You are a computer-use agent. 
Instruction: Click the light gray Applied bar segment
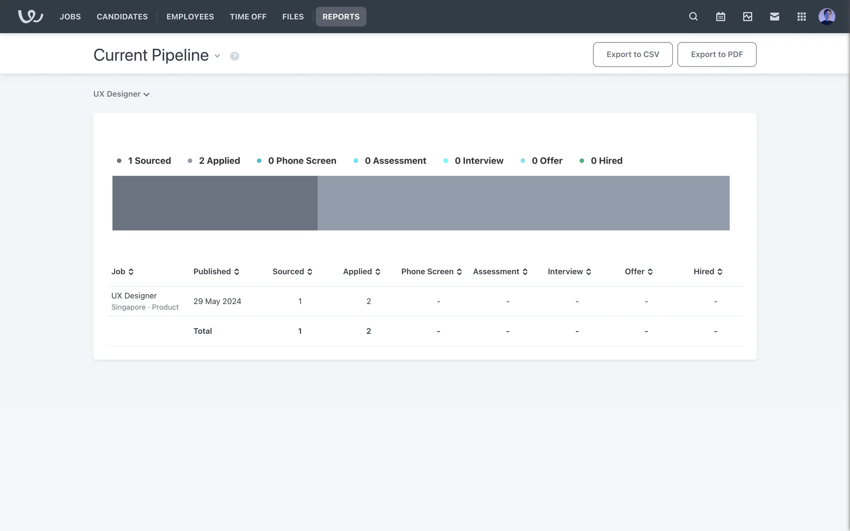[523, 203]
